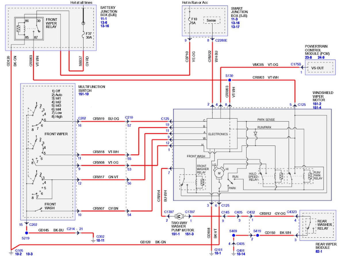345x256 pixels.
Task: Select the F10 5A fuse symbol
Action: pos(190,20)
